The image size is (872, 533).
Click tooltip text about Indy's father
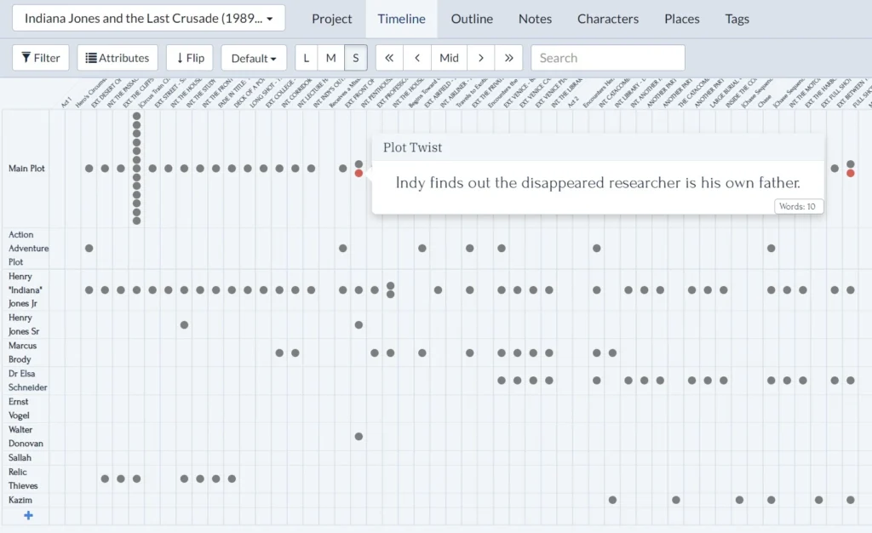pos(598,183)
